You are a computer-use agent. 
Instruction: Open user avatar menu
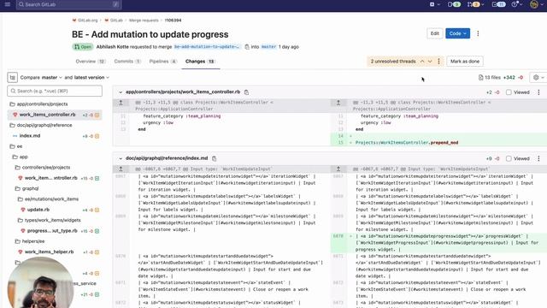pyautogui.click(x=536, y=4)
